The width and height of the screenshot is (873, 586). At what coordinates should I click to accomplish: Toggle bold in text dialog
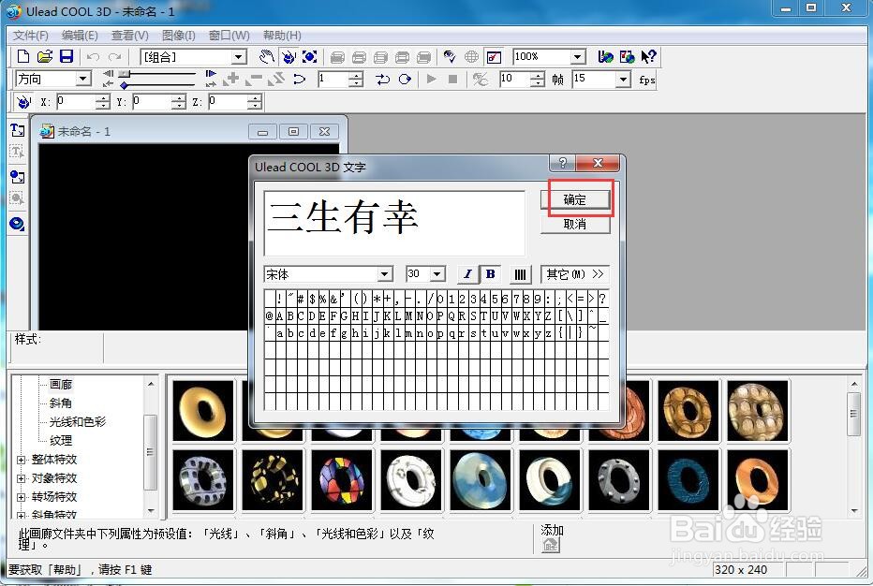pyautogui.click(x=491, y=273)
